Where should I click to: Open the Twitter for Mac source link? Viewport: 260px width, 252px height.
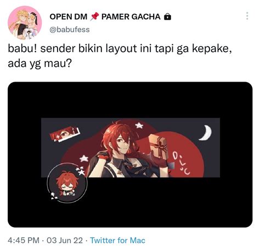(118, 240)
